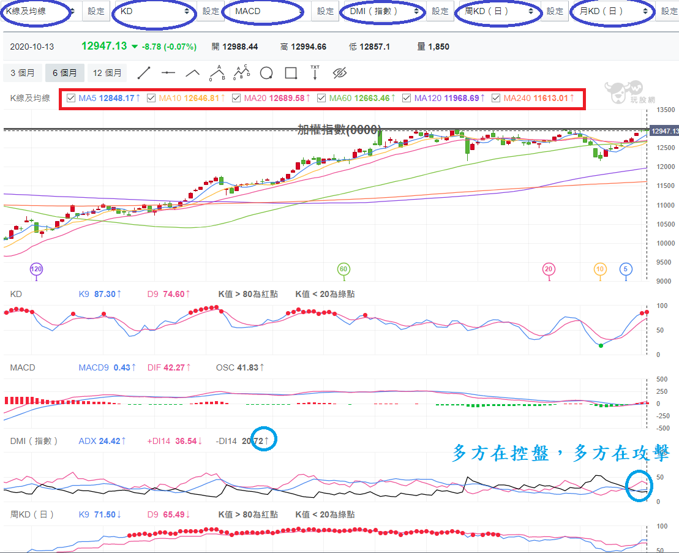Select the trend line drawing tool

144,73
